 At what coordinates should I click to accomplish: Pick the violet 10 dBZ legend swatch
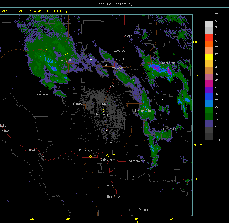[x=209, y=123]
